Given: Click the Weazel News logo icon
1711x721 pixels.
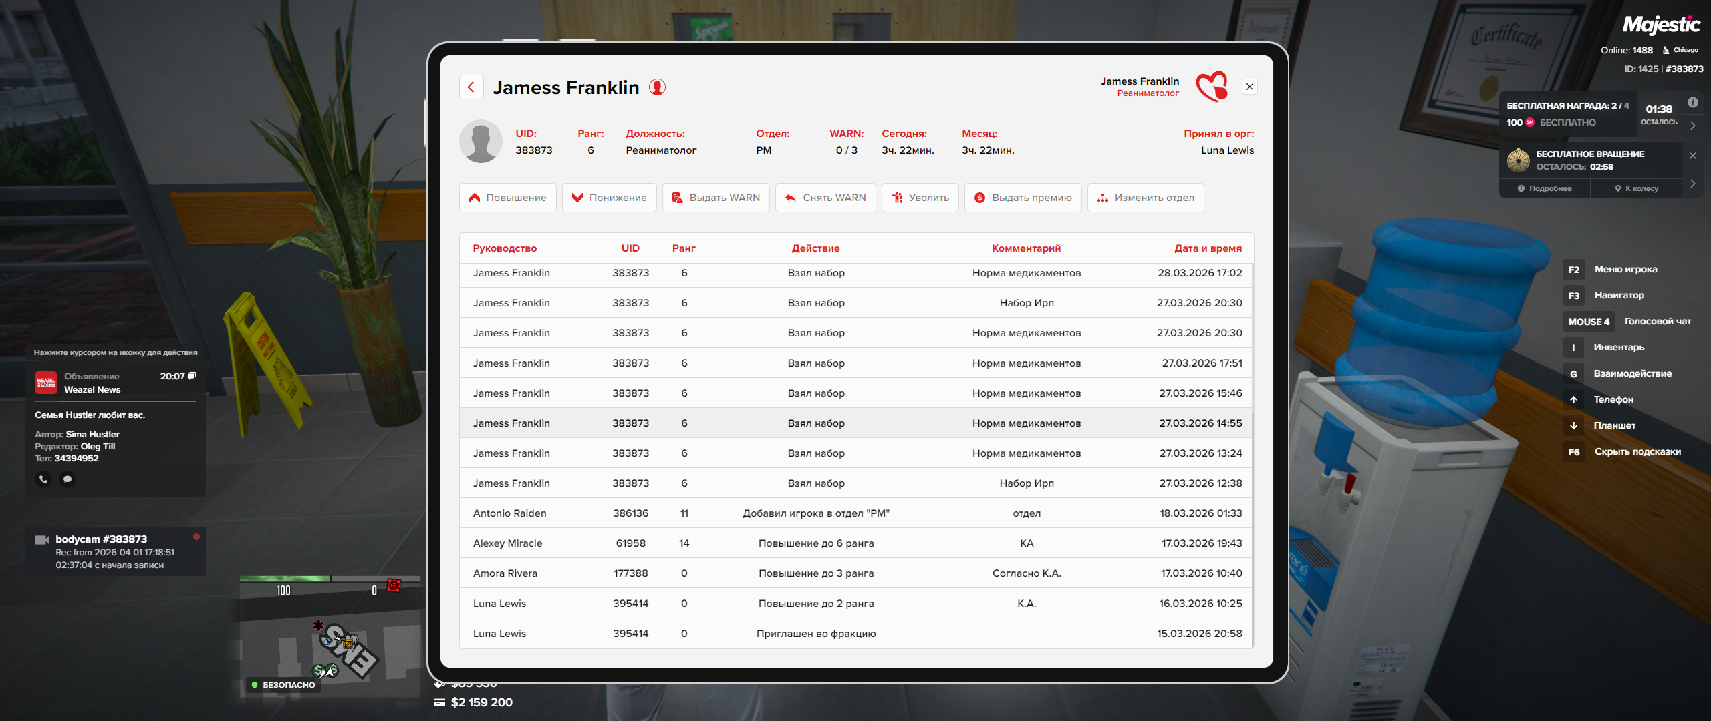Looking at the screenshot, I should coord(46,383).
